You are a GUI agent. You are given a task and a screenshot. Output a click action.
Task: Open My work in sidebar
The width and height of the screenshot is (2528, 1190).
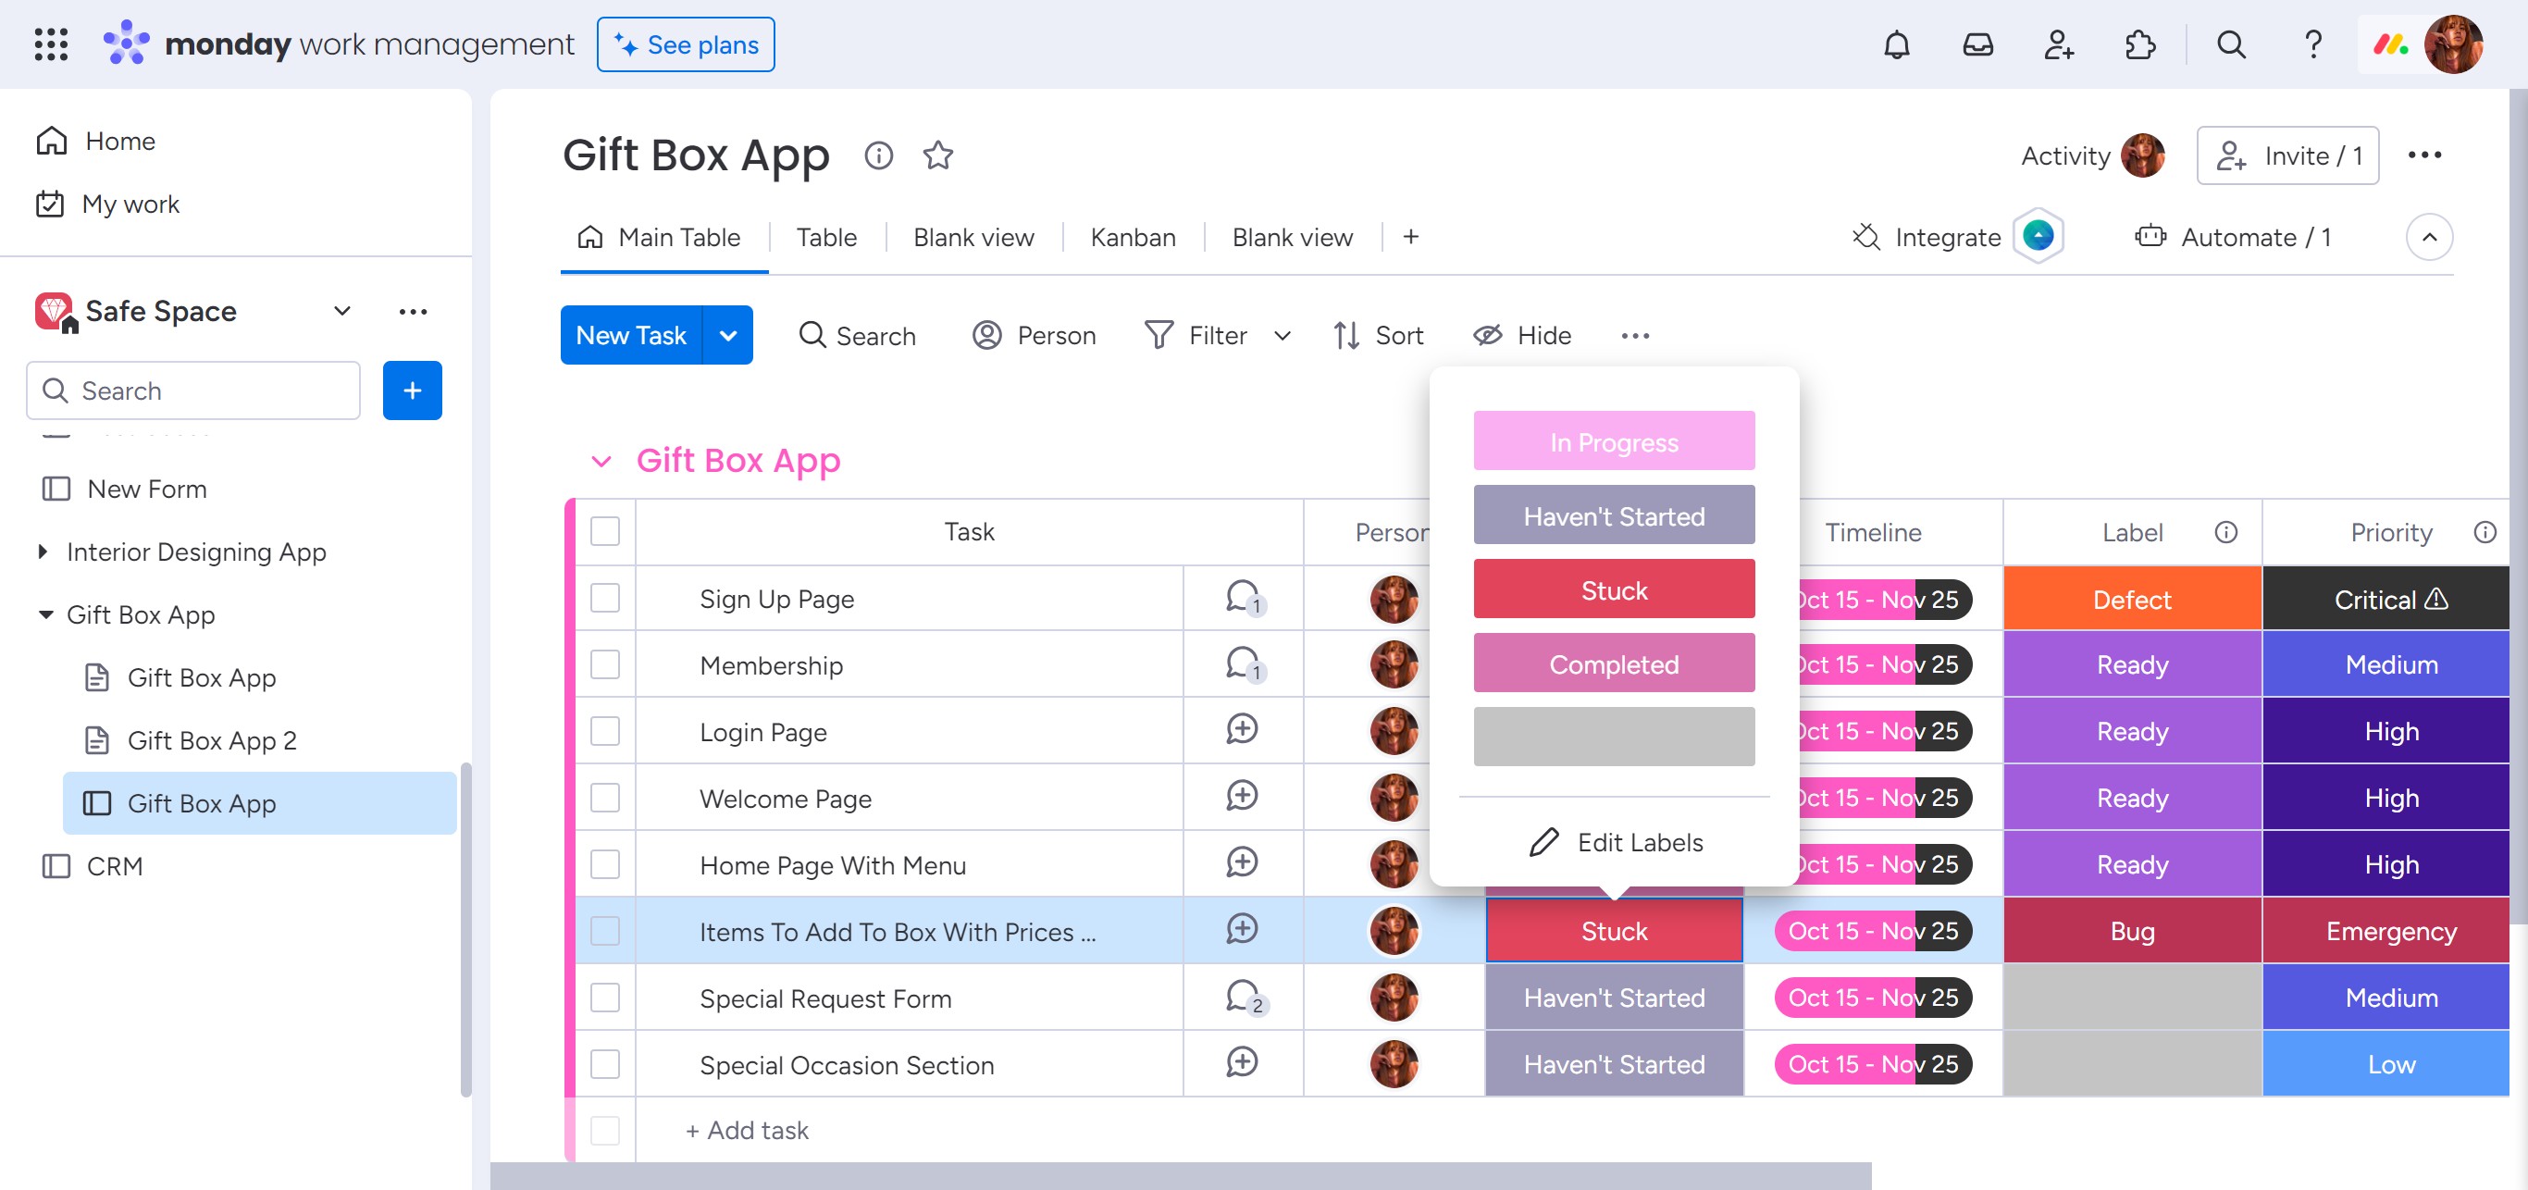108,205
